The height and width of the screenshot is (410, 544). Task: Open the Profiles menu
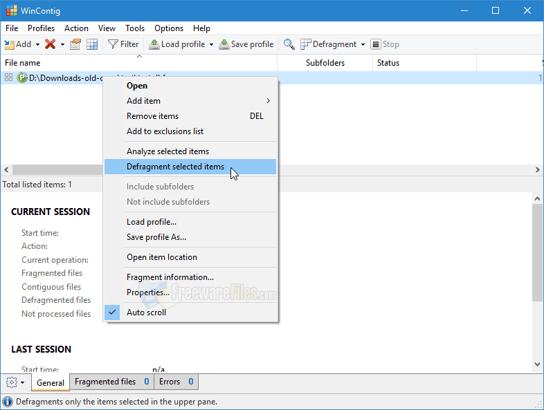(x=41, y=28)
